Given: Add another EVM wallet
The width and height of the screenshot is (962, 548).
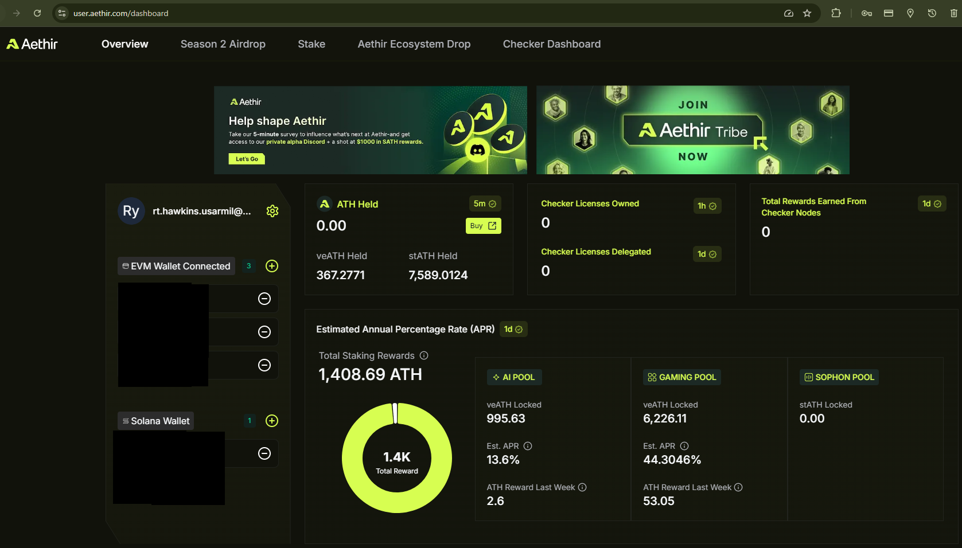Looking at the screenshot, I should [272, 266].
